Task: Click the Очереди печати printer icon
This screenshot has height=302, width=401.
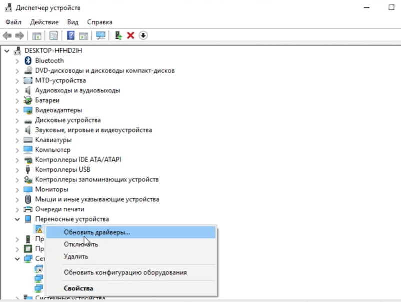Action: coord(28,209)
